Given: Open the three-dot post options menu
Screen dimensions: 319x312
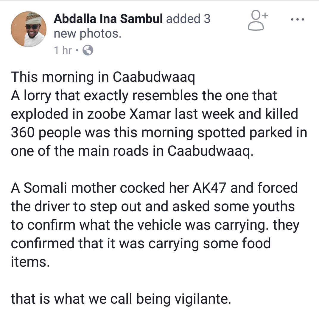Looking at the screenshot, I should tap(298, 20).
